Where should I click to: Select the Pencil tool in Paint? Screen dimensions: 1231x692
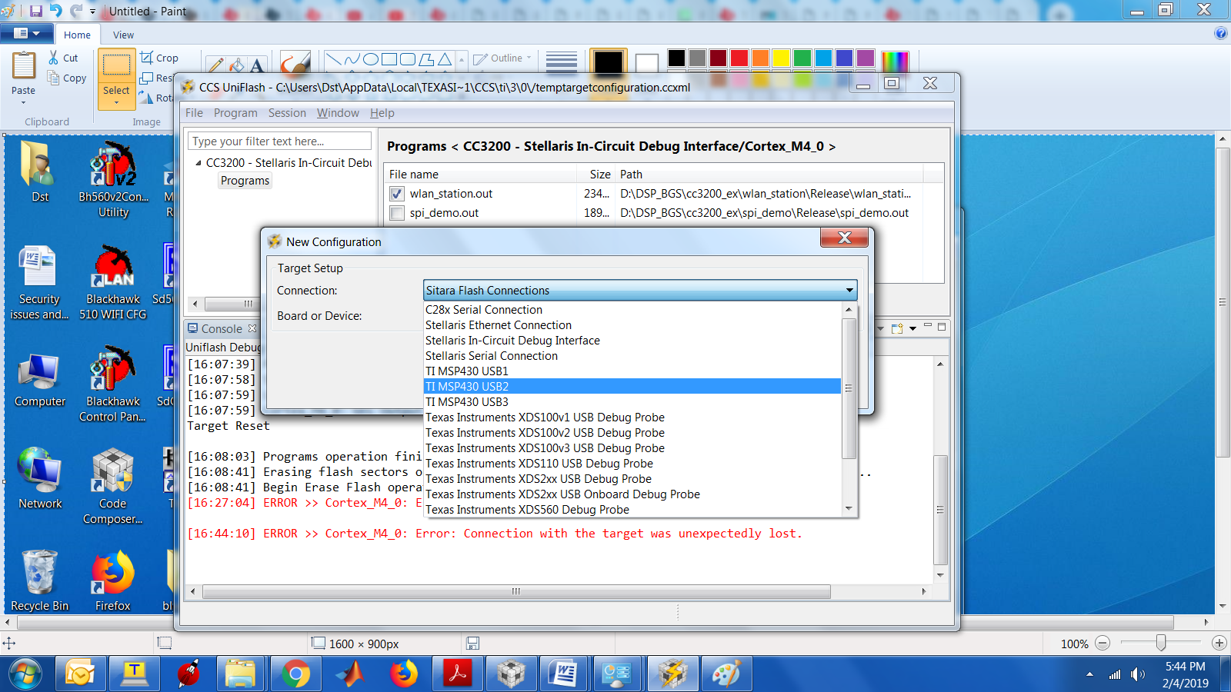pos(216,65)
